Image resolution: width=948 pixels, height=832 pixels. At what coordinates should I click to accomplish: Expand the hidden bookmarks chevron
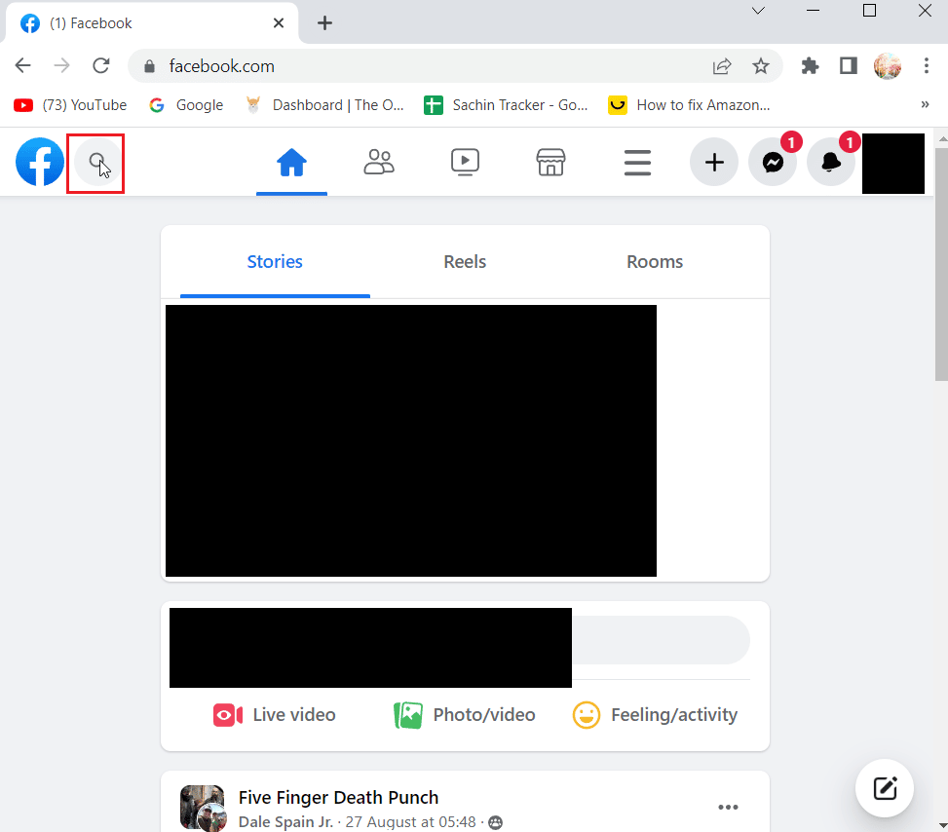[x=925, y=104]
